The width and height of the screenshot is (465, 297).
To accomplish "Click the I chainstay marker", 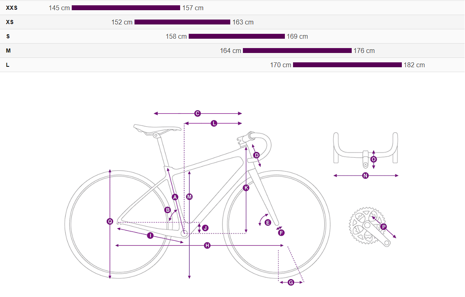I will coord(150,235).
